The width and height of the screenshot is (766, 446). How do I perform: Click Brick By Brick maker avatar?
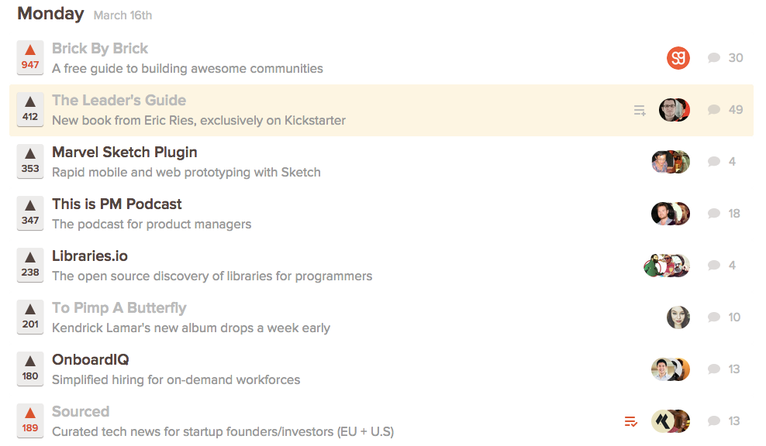point(678,58)
